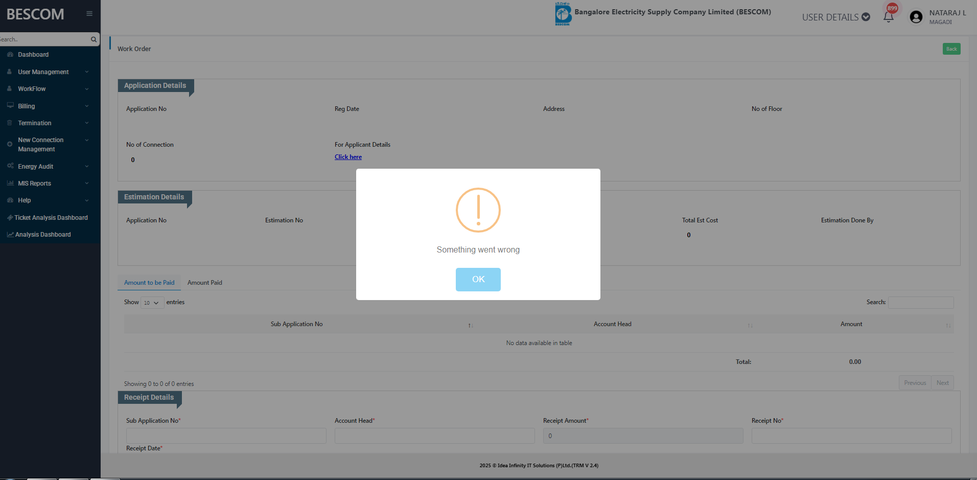977x480 pixels.
Task: Go to the Previous table page
Action: click(x=915, y=383)
